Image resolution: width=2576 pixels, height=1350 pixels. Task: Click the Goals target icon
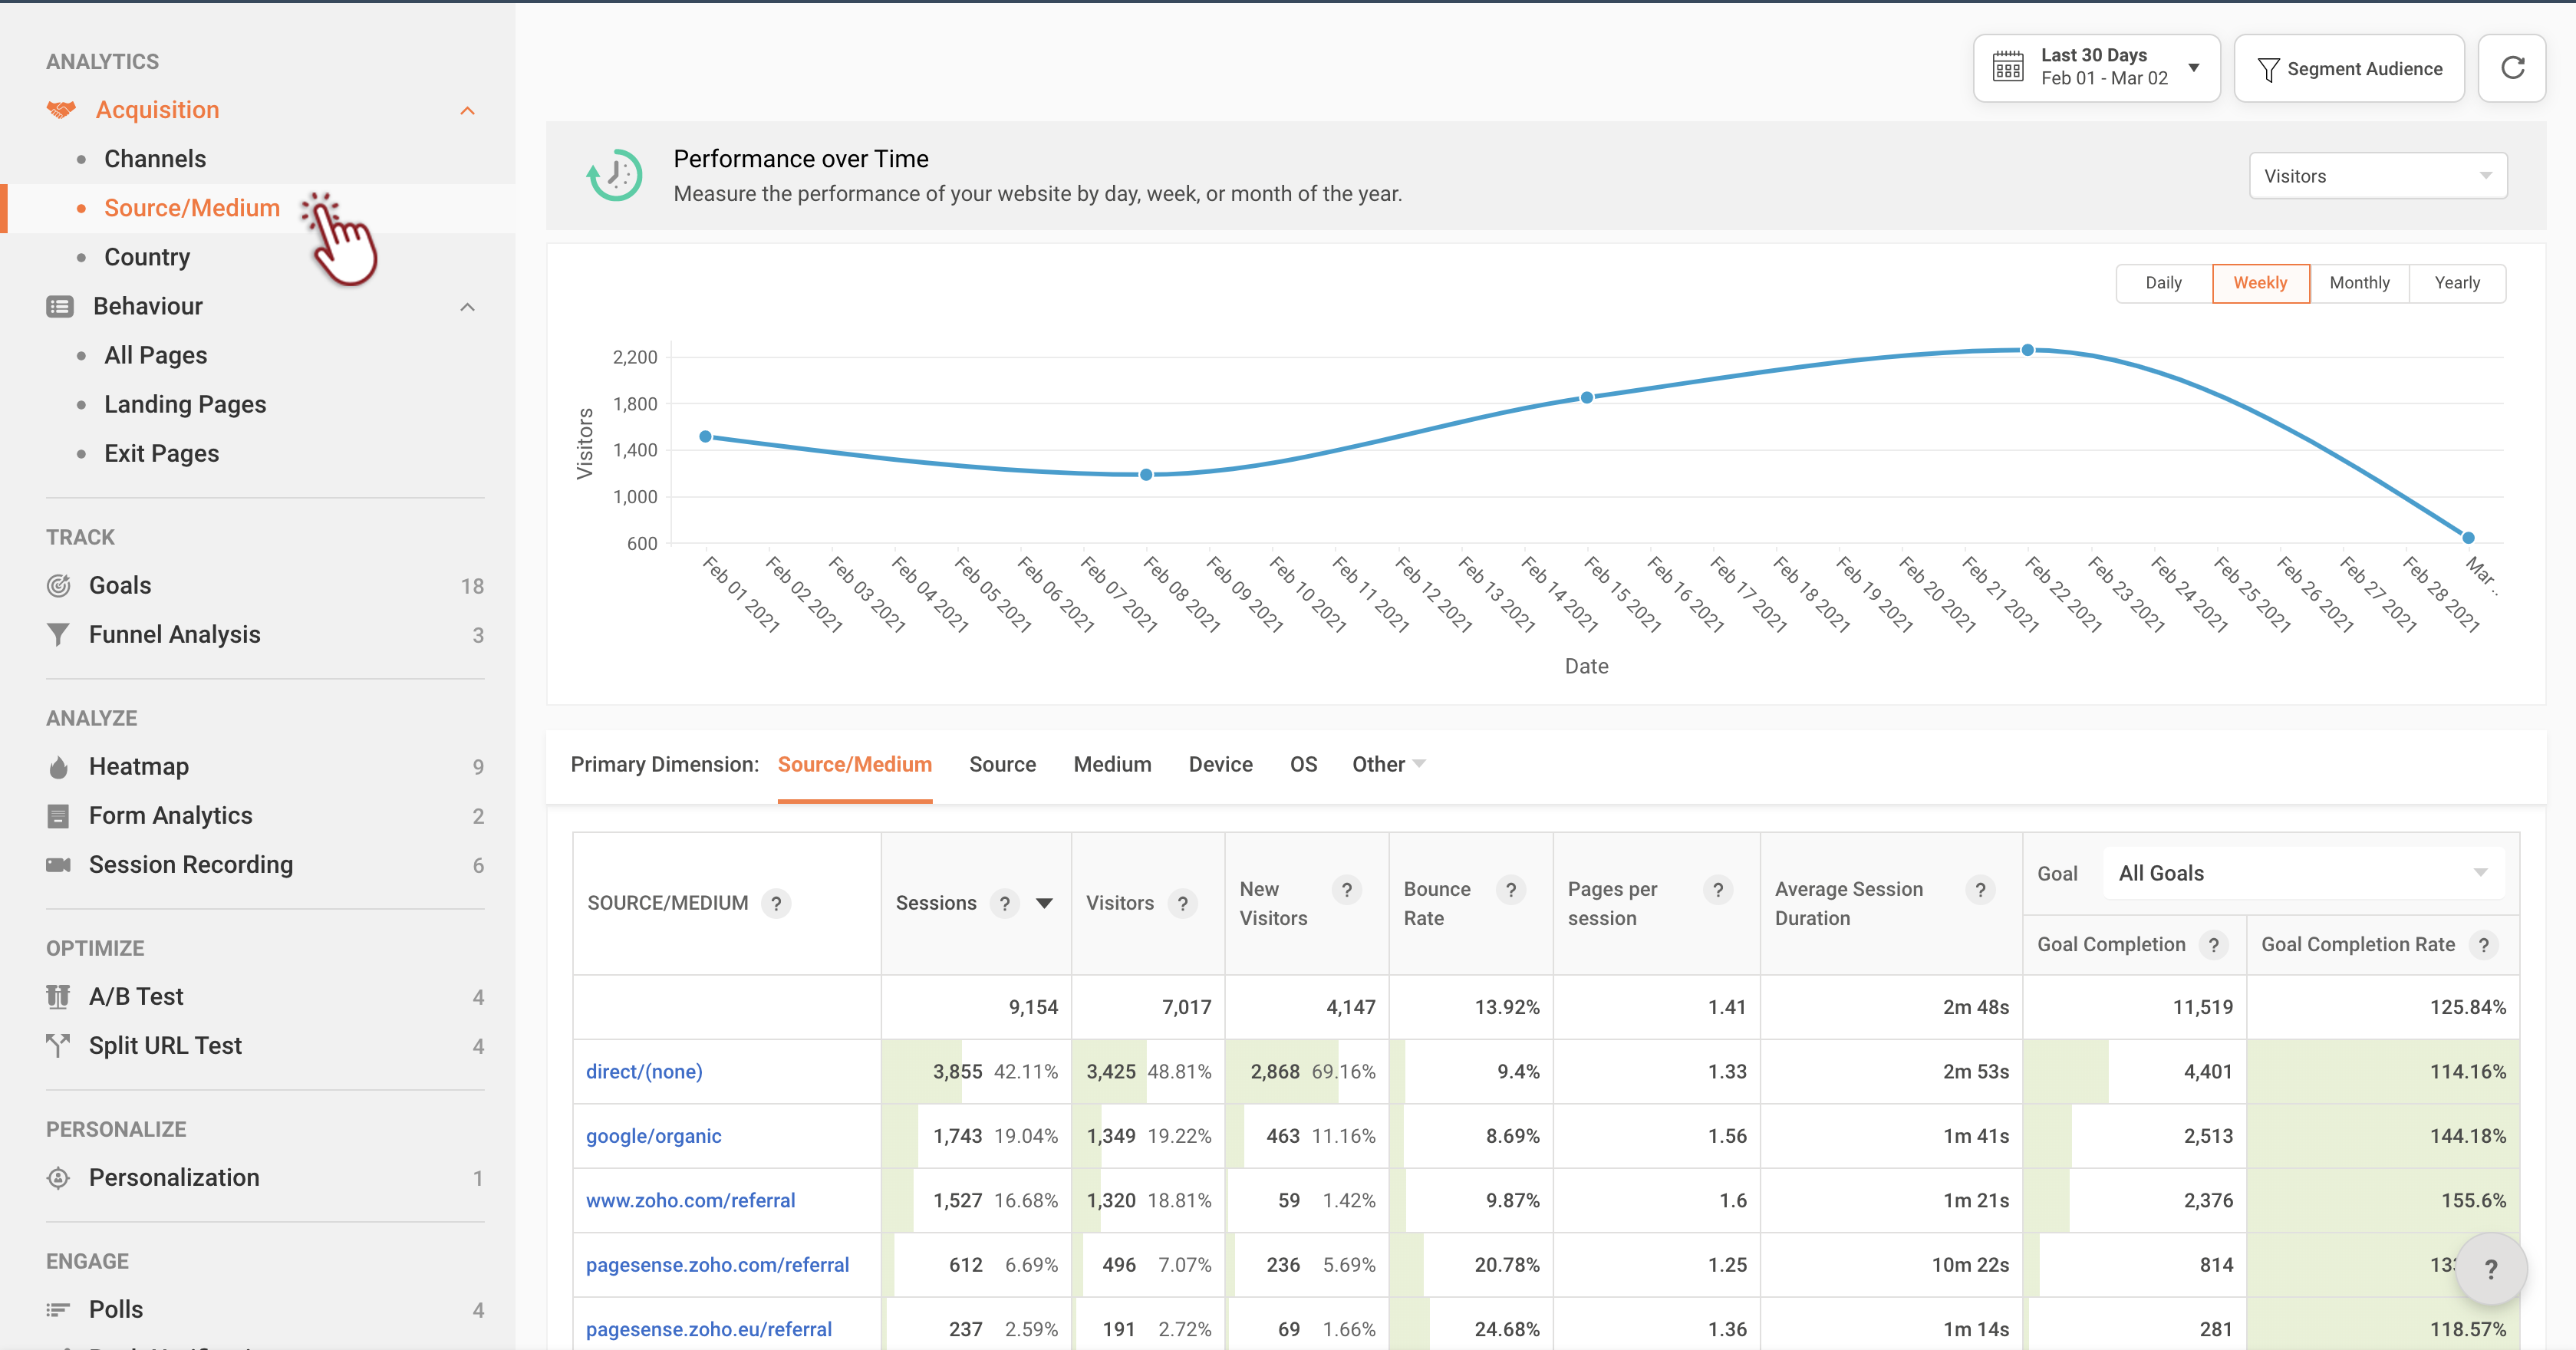(59, 586)
